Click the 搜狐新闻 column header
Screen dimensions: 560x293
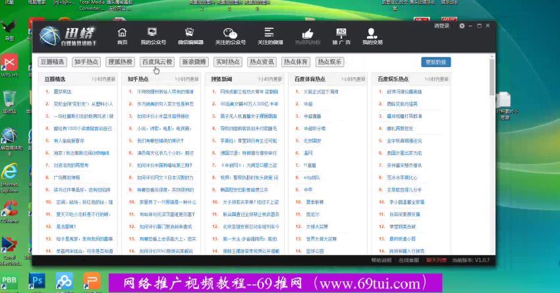click(221, 79)
